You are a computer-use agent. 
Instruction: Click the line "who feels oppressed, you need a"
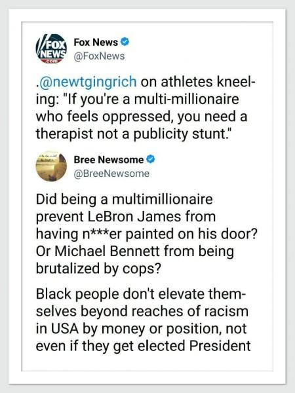(x=142, y=117)
